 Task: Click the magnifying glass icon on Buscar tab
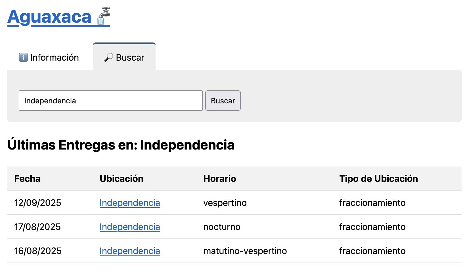(108, 57)
